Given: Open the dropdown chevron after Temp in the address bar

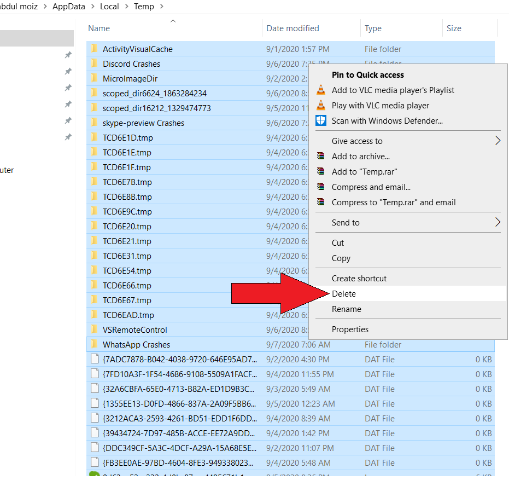Looking at the screenshot, I should pos(162,6).
